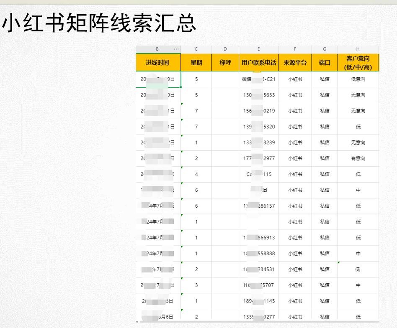Click the 端口 header cell
This screenshot has width=397, height=328.
point(325,63)
